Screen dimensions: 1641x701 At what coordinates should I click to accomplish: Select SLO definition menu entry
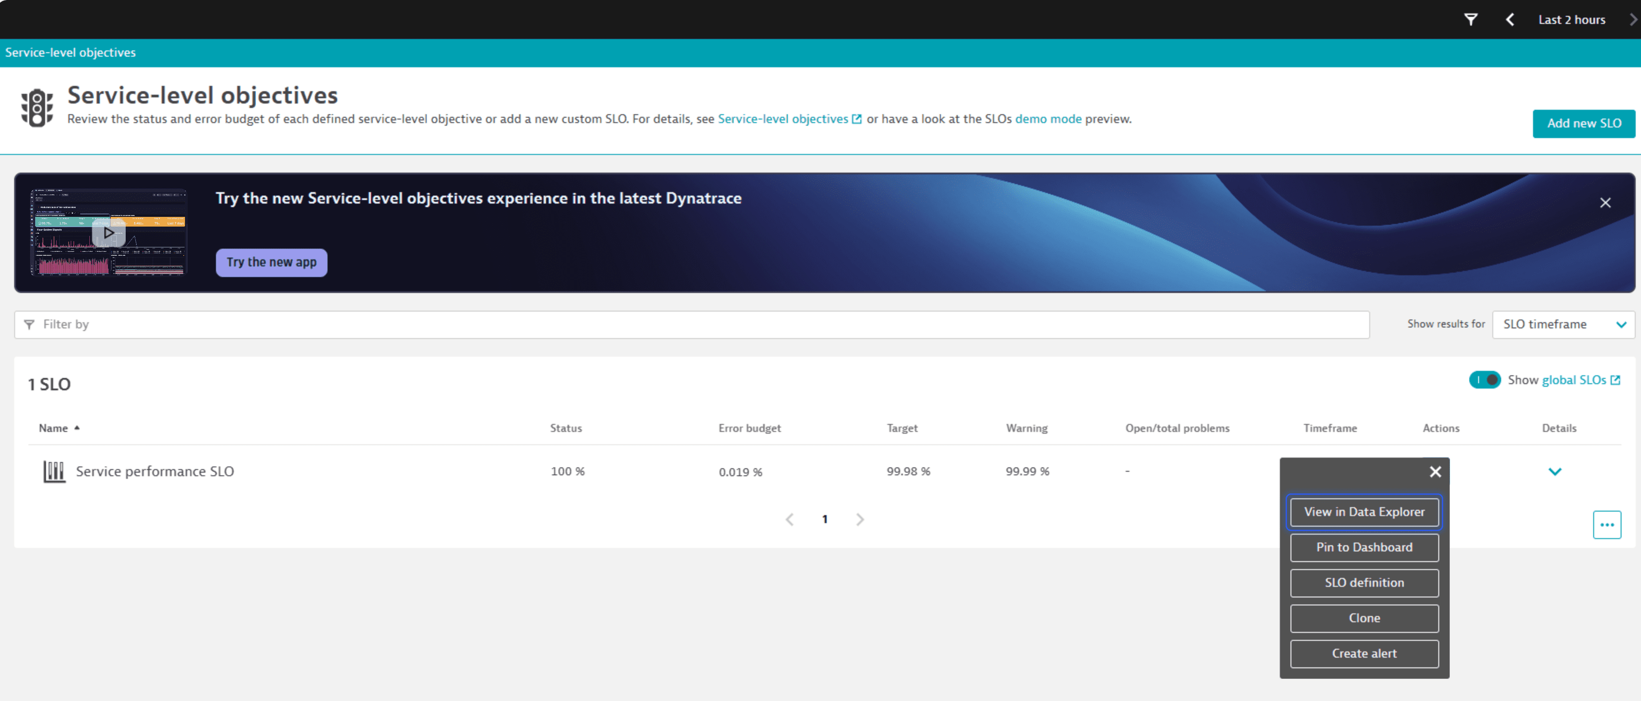tap(1364, 583)
